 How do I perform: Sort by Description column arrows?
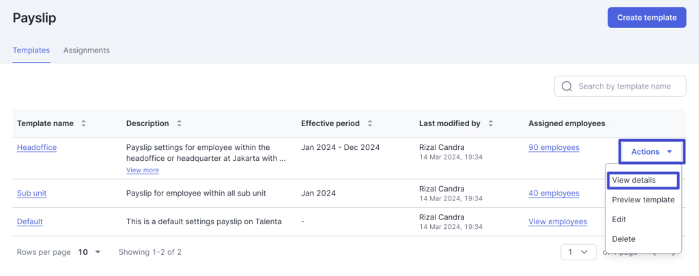click(x=179, y=123)
